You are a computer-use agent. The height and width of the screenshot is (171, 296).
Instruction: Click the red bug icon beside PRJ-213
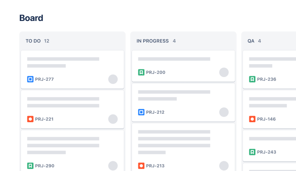click(141, 166)
